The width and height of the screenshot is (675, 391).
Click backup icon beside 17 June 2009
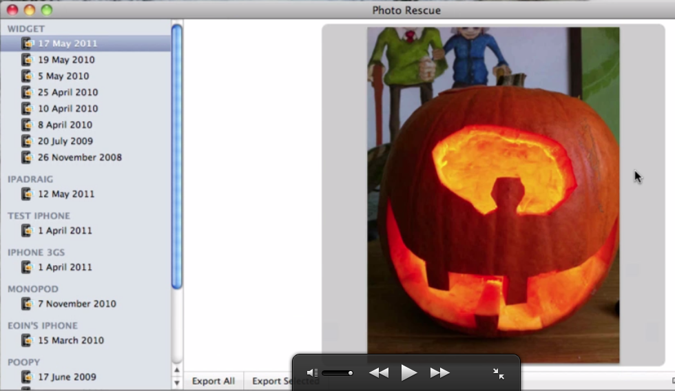27,377
